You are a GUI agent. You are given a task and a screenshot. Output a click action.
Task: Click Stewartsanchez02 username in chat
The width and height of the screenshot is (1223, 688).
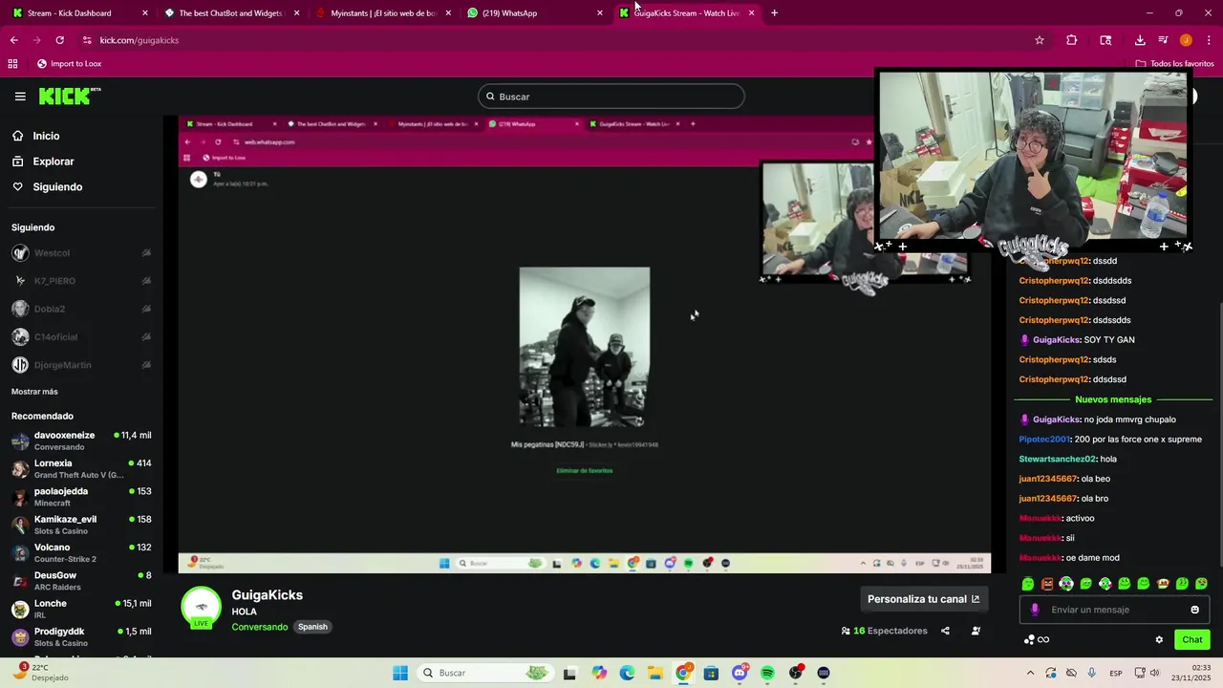tap(1057, 459)
